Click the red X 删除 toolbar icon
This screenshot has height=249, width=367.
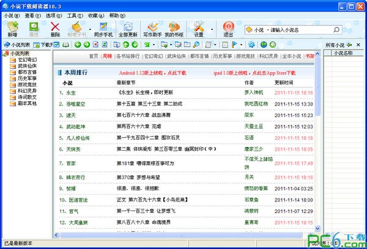55,29
